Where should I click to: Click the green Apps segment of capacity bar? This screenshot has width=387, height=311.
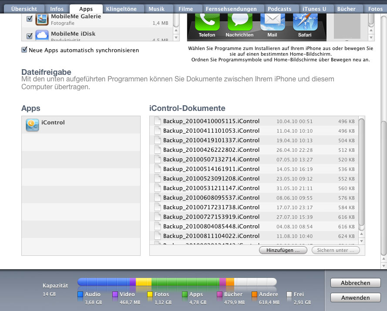[185, 282]
